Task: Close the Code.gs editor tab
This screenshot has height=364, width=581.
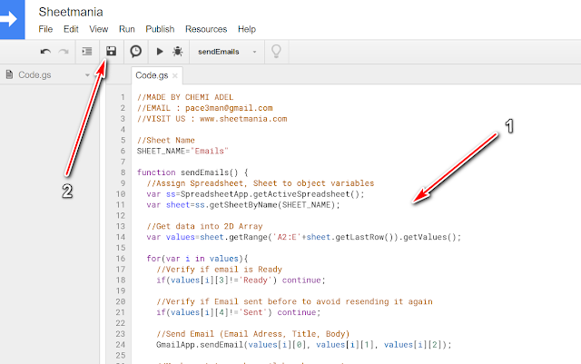Action: 175,75
